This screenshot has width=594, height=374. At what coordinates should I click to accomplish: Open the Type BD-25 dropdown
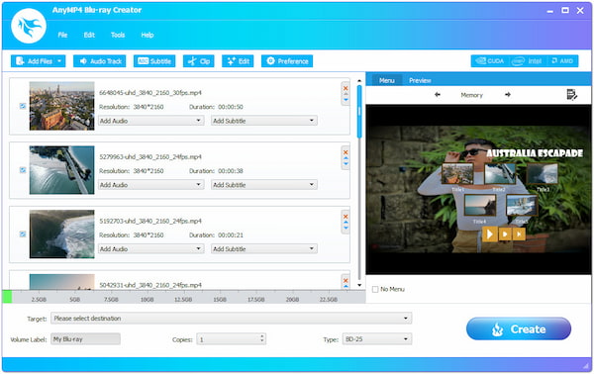[376, 338]
